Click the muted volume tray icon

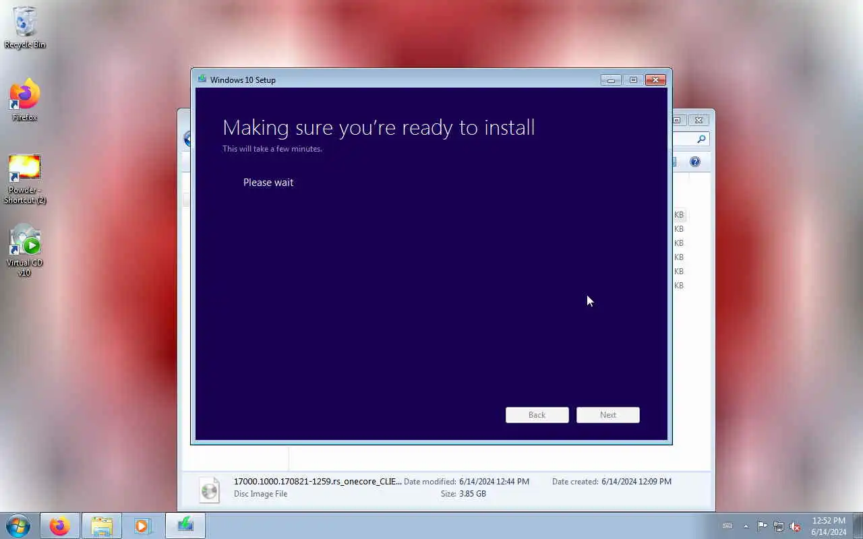pyautogui.click(x=796, y=526)
